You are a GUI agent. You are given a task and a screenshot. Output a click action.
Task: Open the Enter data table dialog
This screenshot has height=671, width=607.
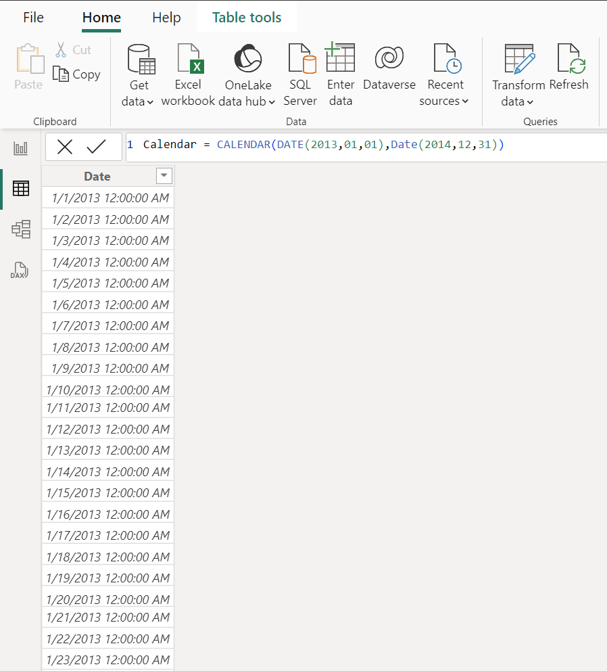(341, 75)
